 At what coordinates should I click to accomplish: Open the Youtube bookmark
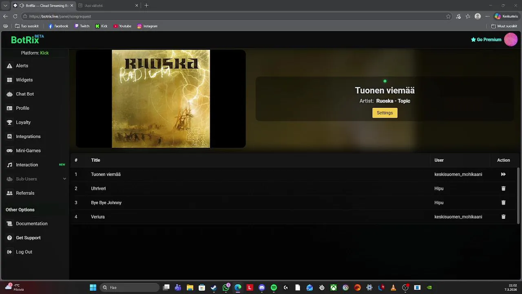pyautogui.click(x=122, y=26)
